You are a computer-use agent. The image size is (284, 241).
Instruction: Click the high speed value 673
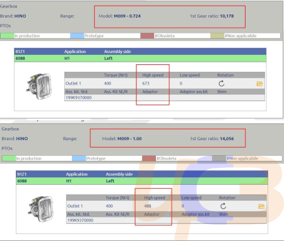pyautogui.click(x=146, y=83)
